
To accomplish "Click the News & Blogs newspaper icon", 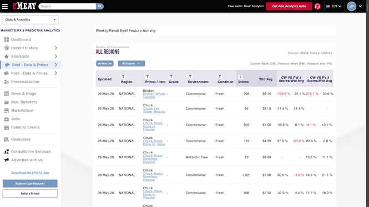I will point(7,94).
